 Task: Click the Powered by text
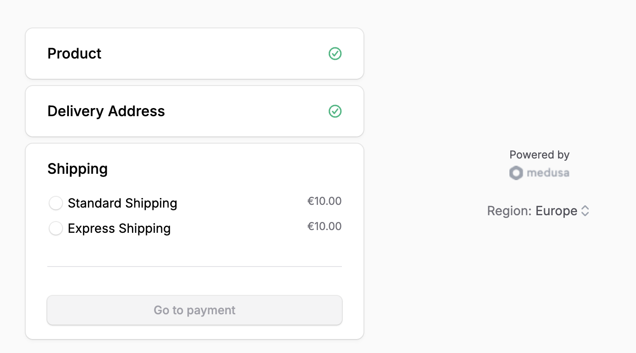pyautogui.click(x=539, y=154)
